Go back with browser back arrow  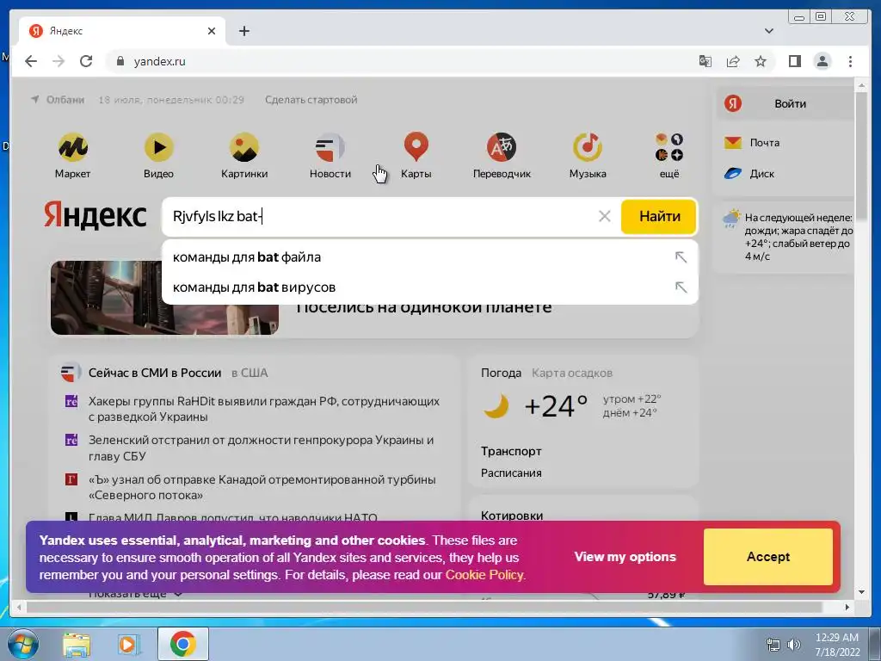(x=31, y=61)
